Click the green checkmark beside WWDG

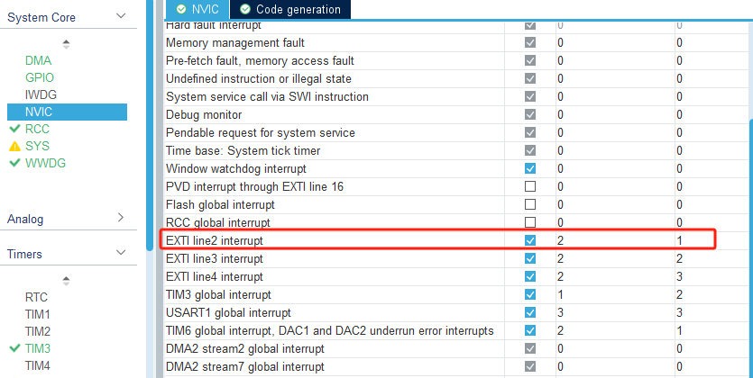pyautogui.click(x=14, y=164)
